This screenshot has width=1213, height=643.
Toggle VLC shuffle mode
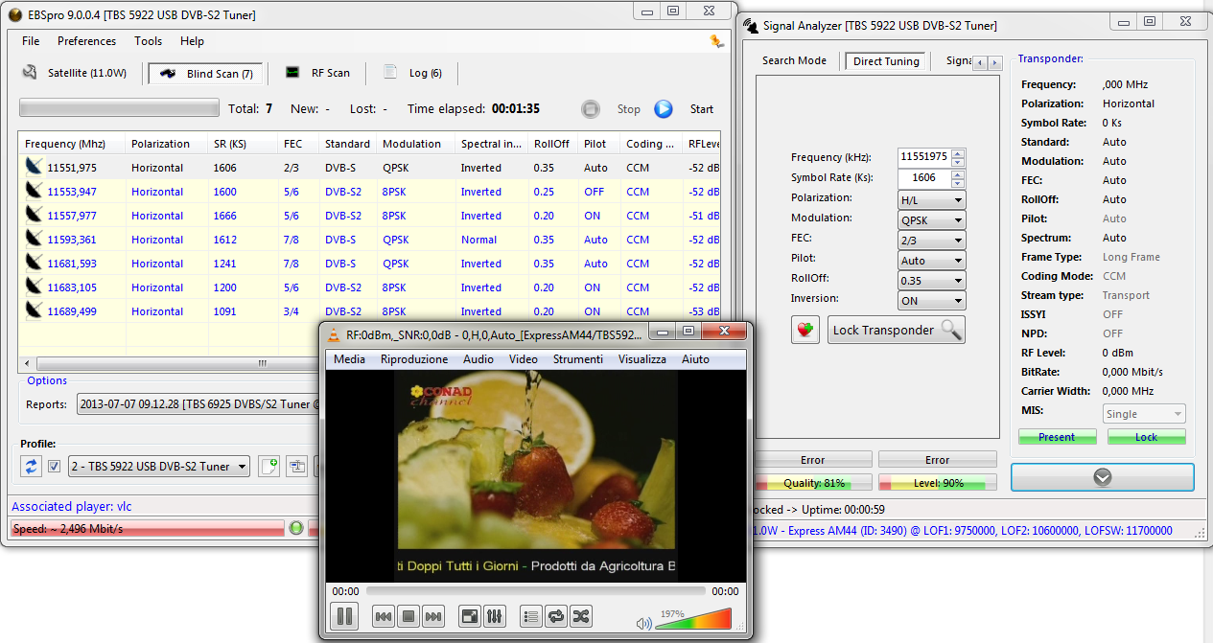[581, 617]
